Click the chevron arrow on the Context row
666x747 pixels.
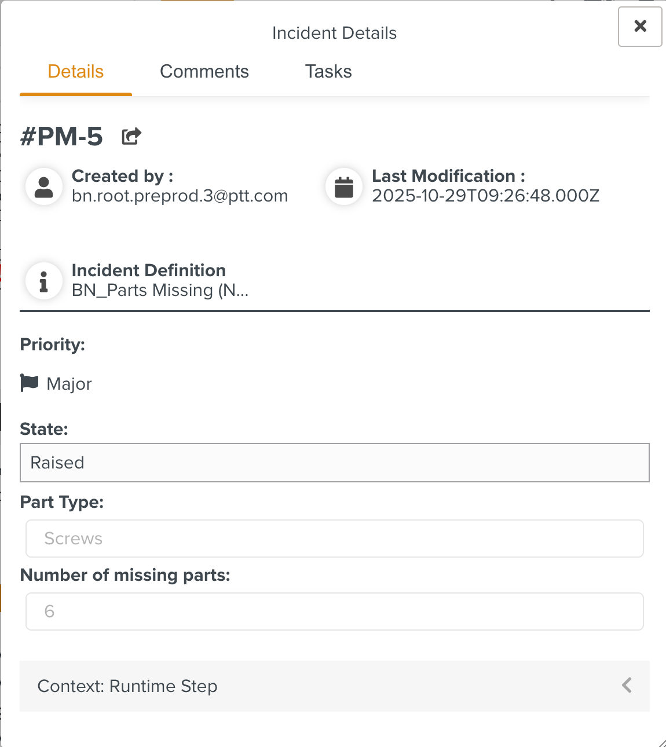point(627,686)
